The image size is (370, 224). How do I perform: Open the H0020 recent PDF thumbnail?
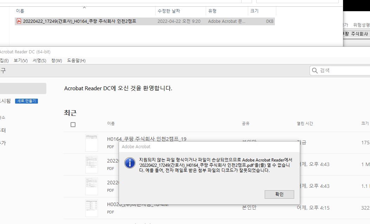[x=92, y=208]
